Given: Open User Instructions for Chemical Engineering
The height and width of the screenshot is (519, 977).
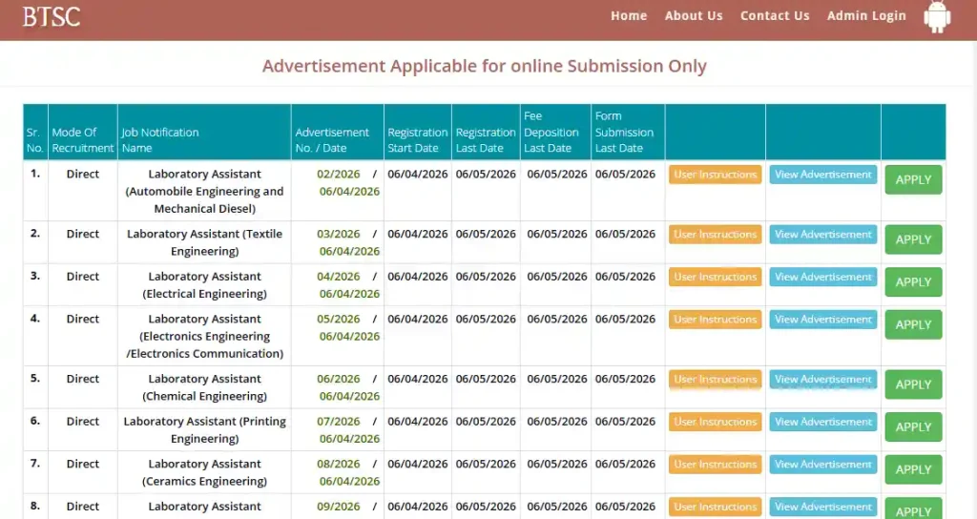Looking at the screenshot, I should pos(715,380).
